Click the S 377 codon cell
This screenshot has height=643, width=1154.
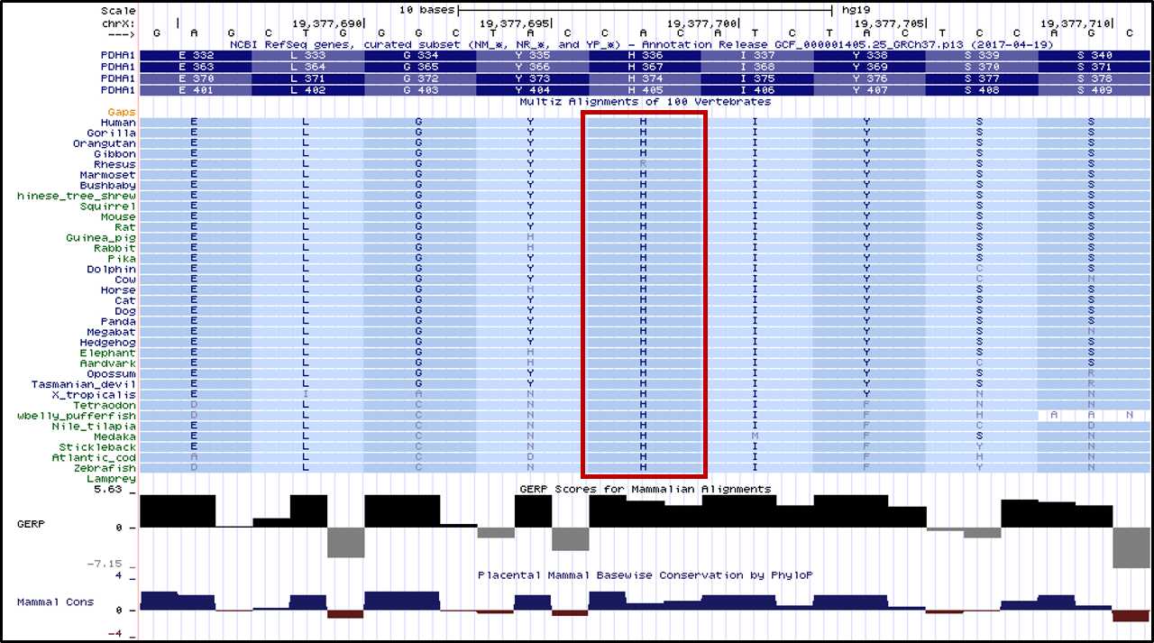click(982, 78)
